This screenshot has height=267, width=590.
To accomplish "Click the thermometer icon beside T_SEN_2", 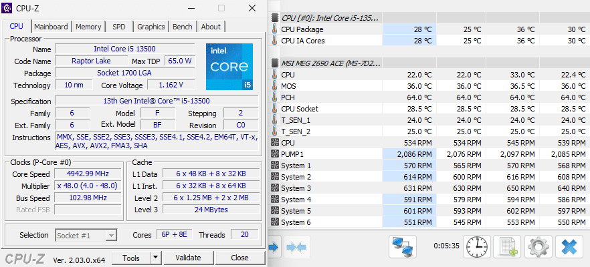I will [x=274, y=131].
